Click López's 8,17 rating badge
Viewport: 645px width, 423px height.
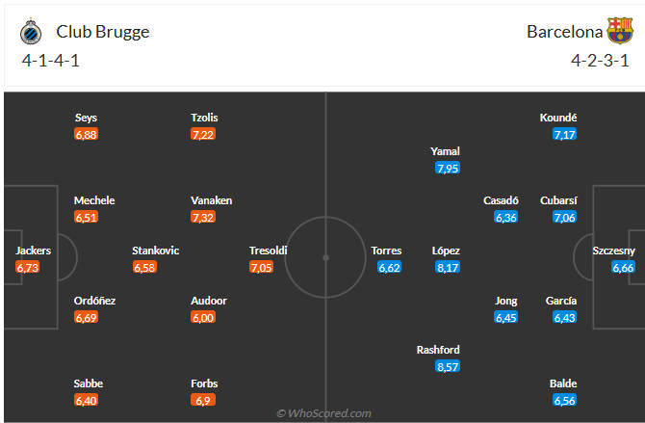coord(447,267)
